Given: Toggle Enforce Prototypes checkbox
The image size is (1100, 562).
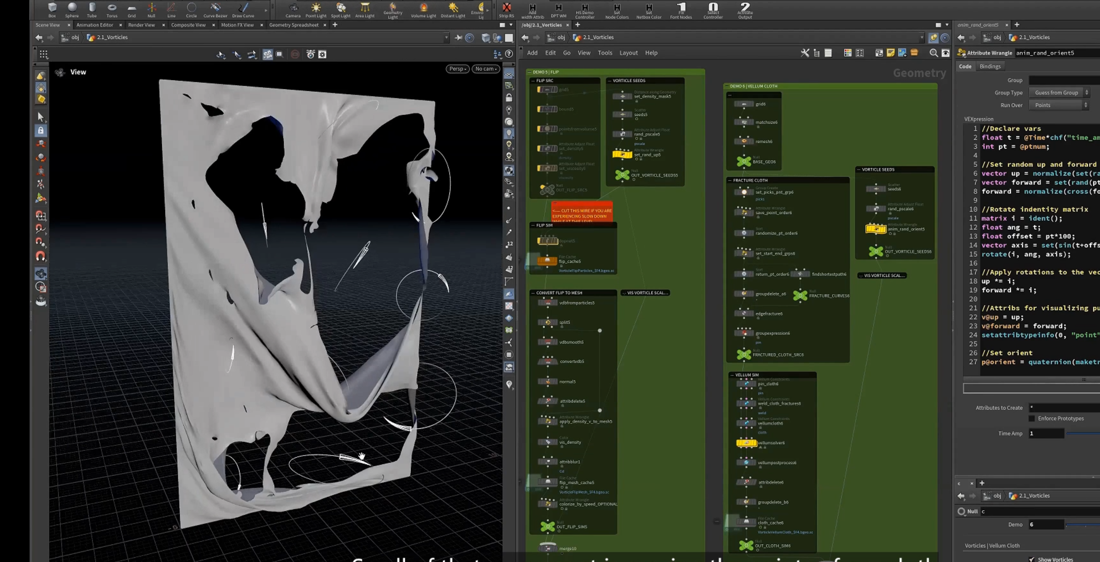Looking at the screenshot, I should pyautogui.click(x=1032, y=418).
